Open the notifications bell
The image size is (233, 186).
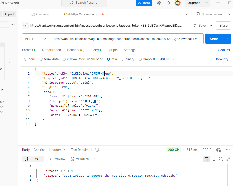[168, 3]
